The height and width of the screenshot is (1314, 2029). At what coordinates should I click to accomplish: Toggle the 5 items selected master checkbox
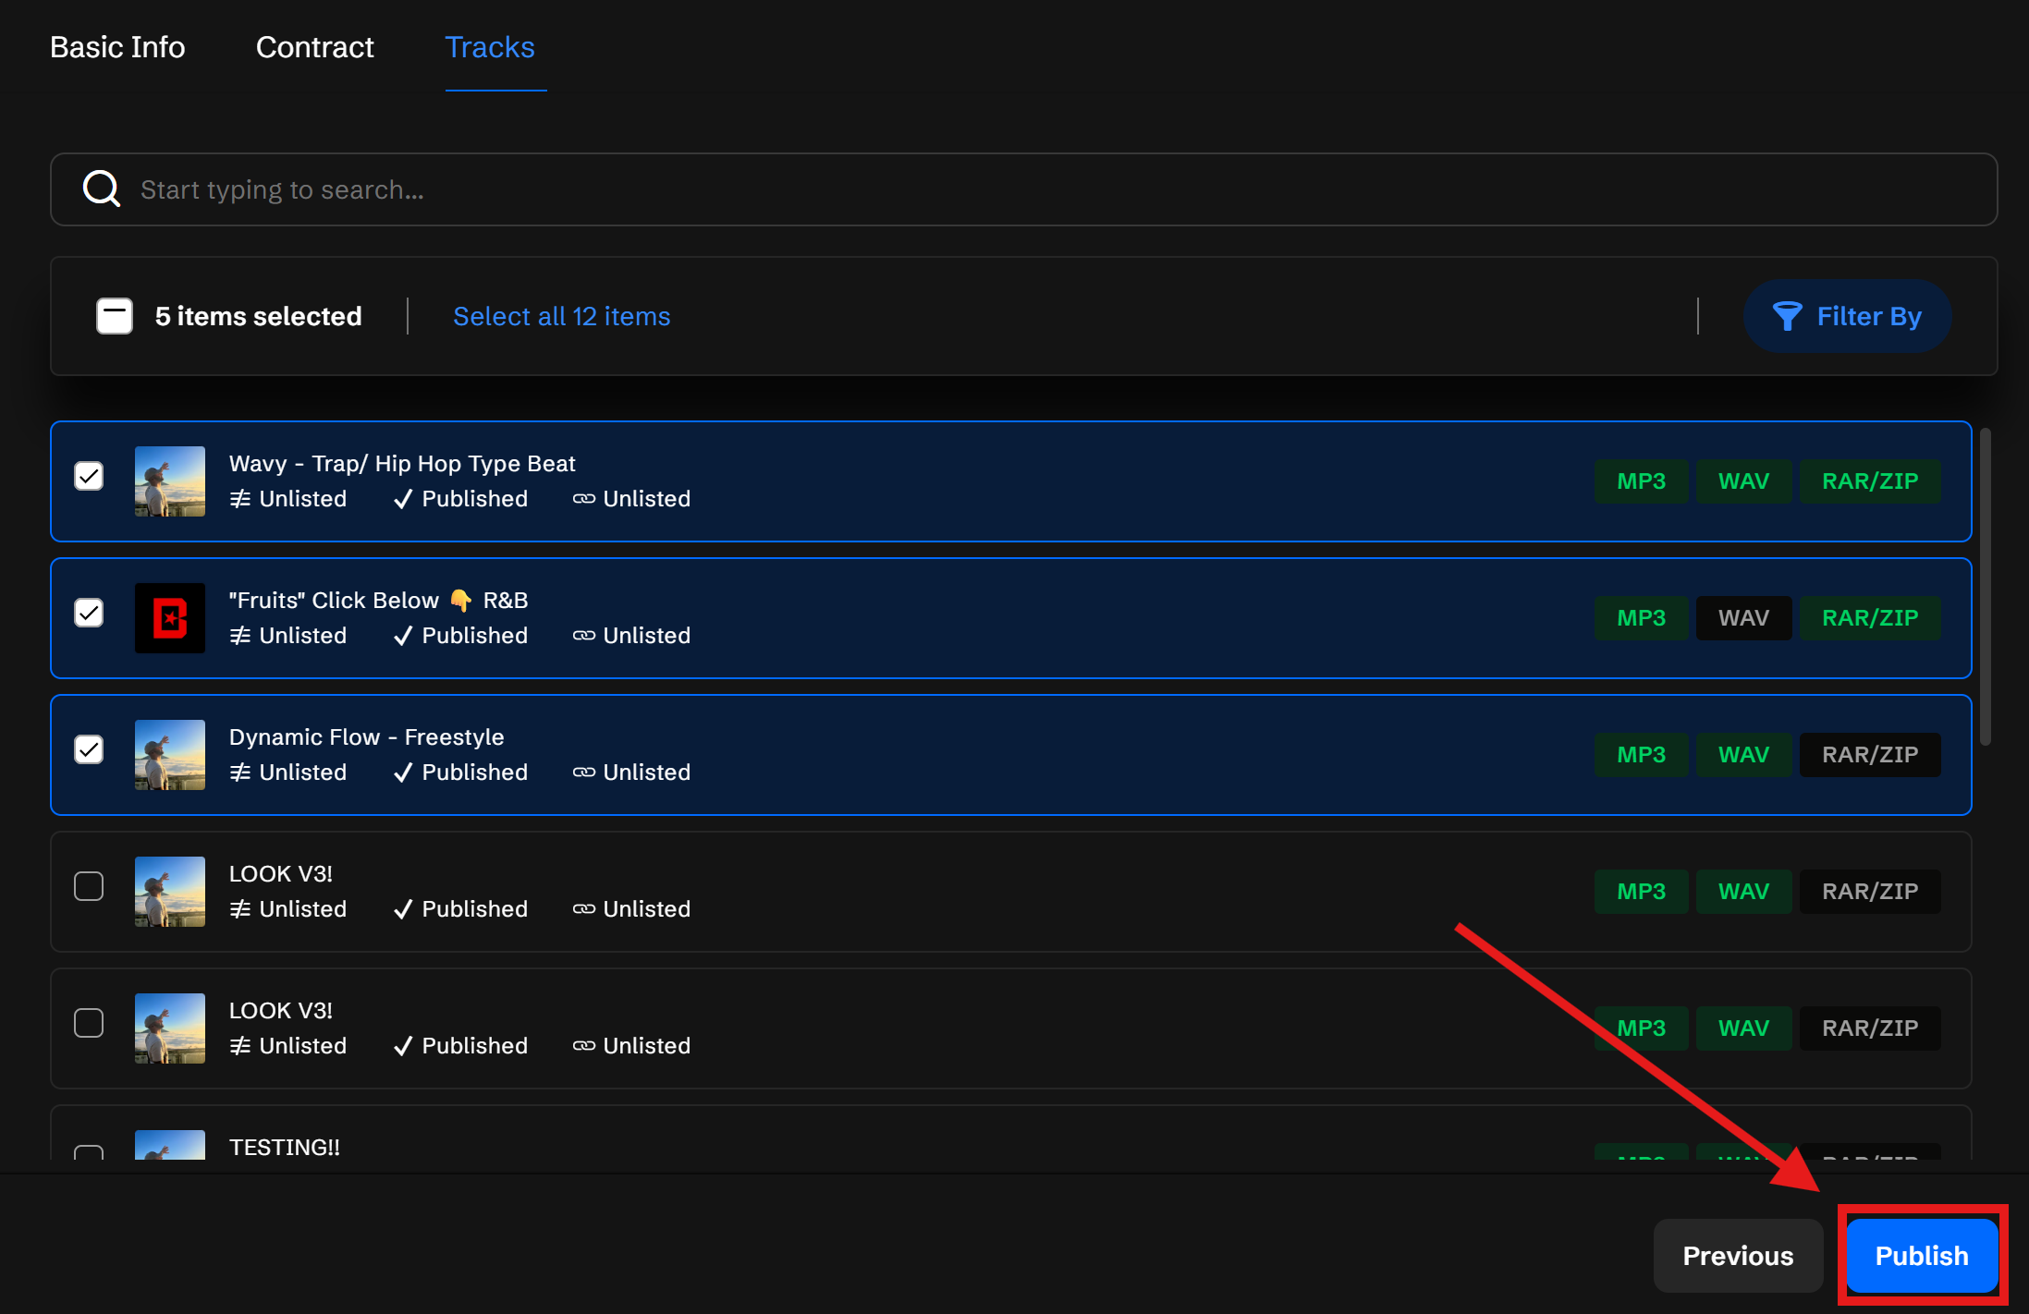[x=115, y=316]
